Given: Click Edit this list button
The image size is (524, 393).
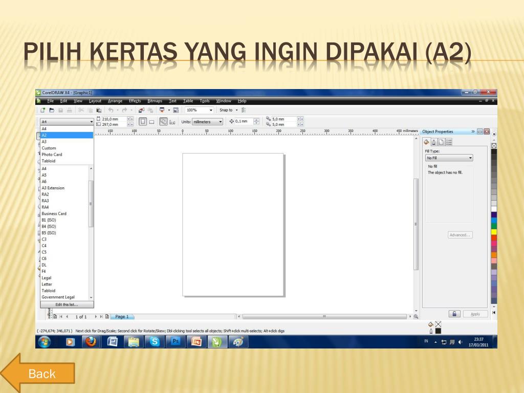Looking at the screenshot, I should (x=67, y=304).
